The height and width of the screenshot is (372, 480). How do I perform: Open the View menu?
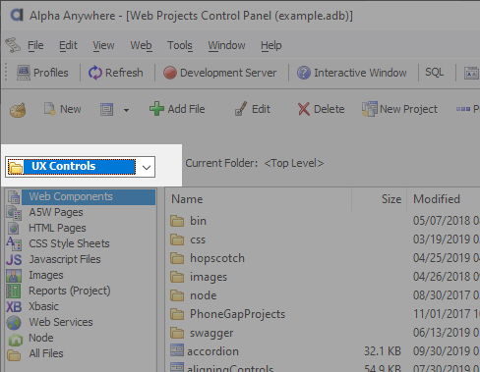point(103,45)
